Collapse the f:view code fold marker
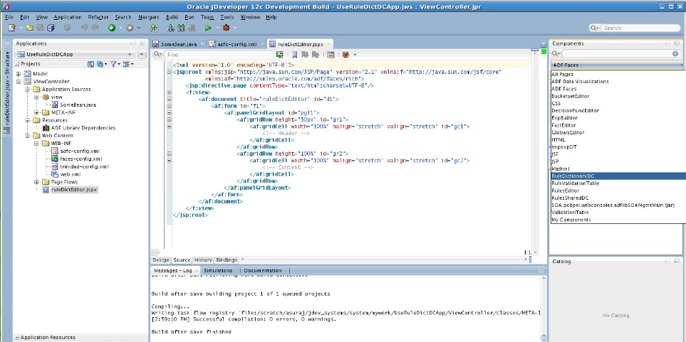Viewport: 686px width, 342px height. pos(169,92)
